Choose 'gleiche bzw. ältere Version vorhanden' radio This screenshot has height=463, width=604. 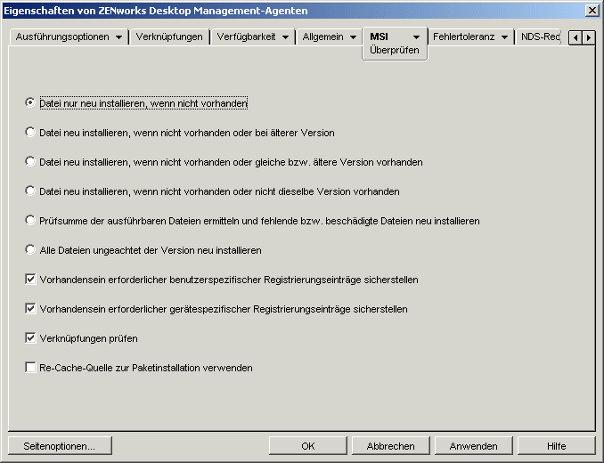(x=30, y=162)
